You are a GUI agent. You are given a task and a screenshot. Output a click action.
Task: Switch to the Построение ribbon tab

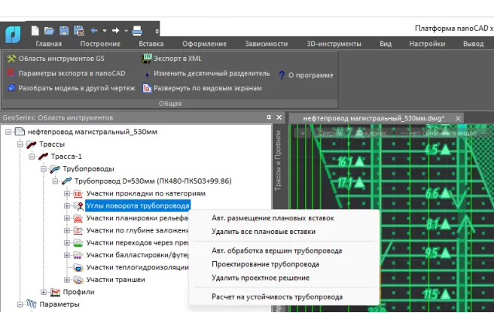pos(100,44)
